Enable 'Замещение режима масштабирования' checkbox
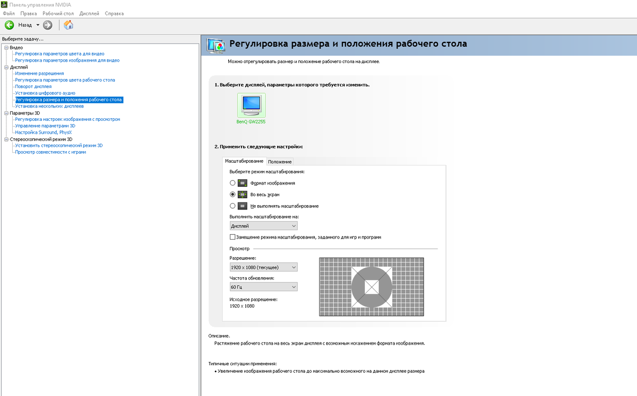 click(233, 237)
